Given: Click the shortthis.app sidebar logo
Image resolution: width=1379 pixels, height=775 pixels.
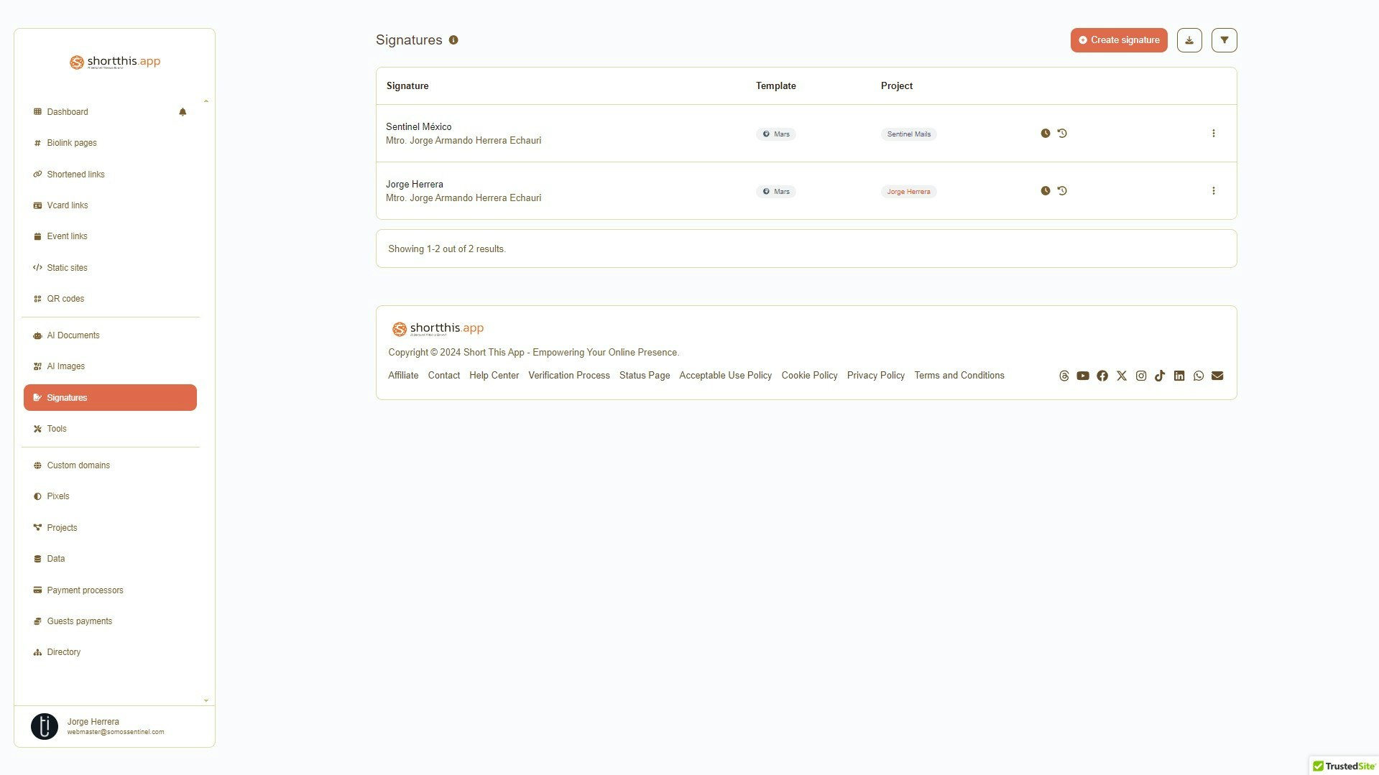Looking at the screenshot, I should click(x=115, y=62).
